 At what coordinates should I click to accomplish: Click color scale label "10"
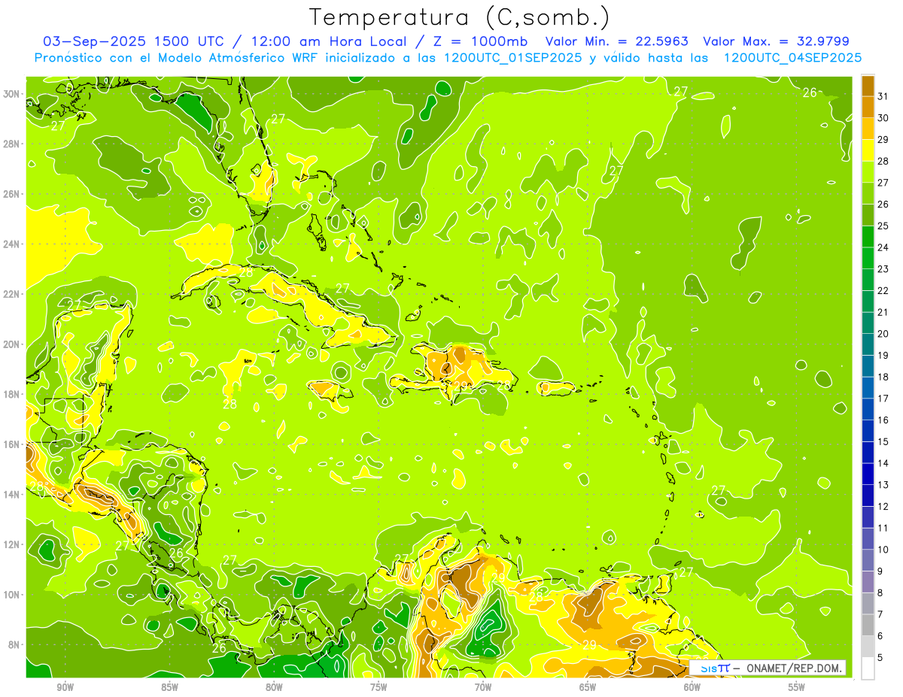(883, 550)
